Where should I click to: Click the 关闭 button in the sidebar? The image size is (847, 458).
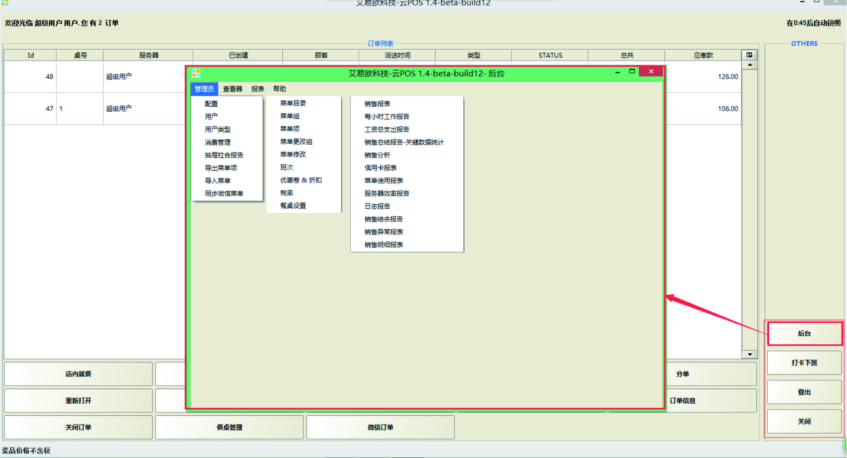(x=804, y=421)
